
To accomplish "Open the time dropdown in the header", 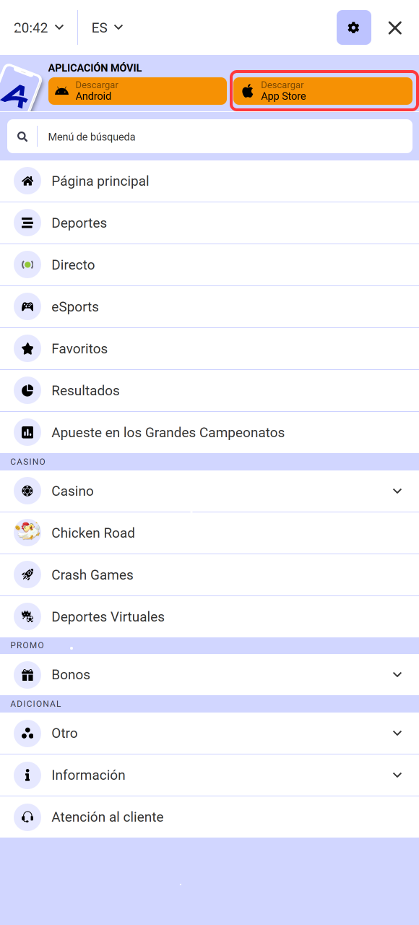I will 38,27.
